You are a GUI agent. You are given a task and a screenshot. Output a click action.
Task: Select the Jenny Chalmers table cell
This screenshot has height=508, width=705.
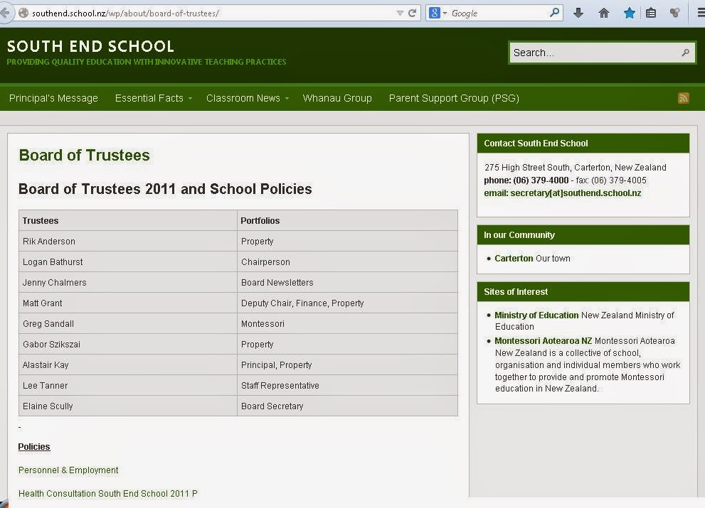click(127, 283)
